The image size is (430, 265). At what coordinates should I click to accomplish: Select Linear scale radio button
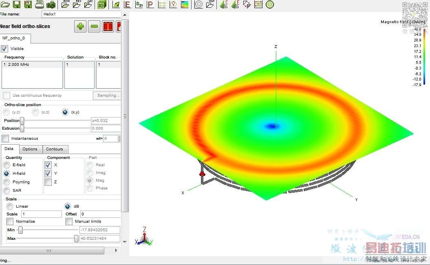click(10, 206)
